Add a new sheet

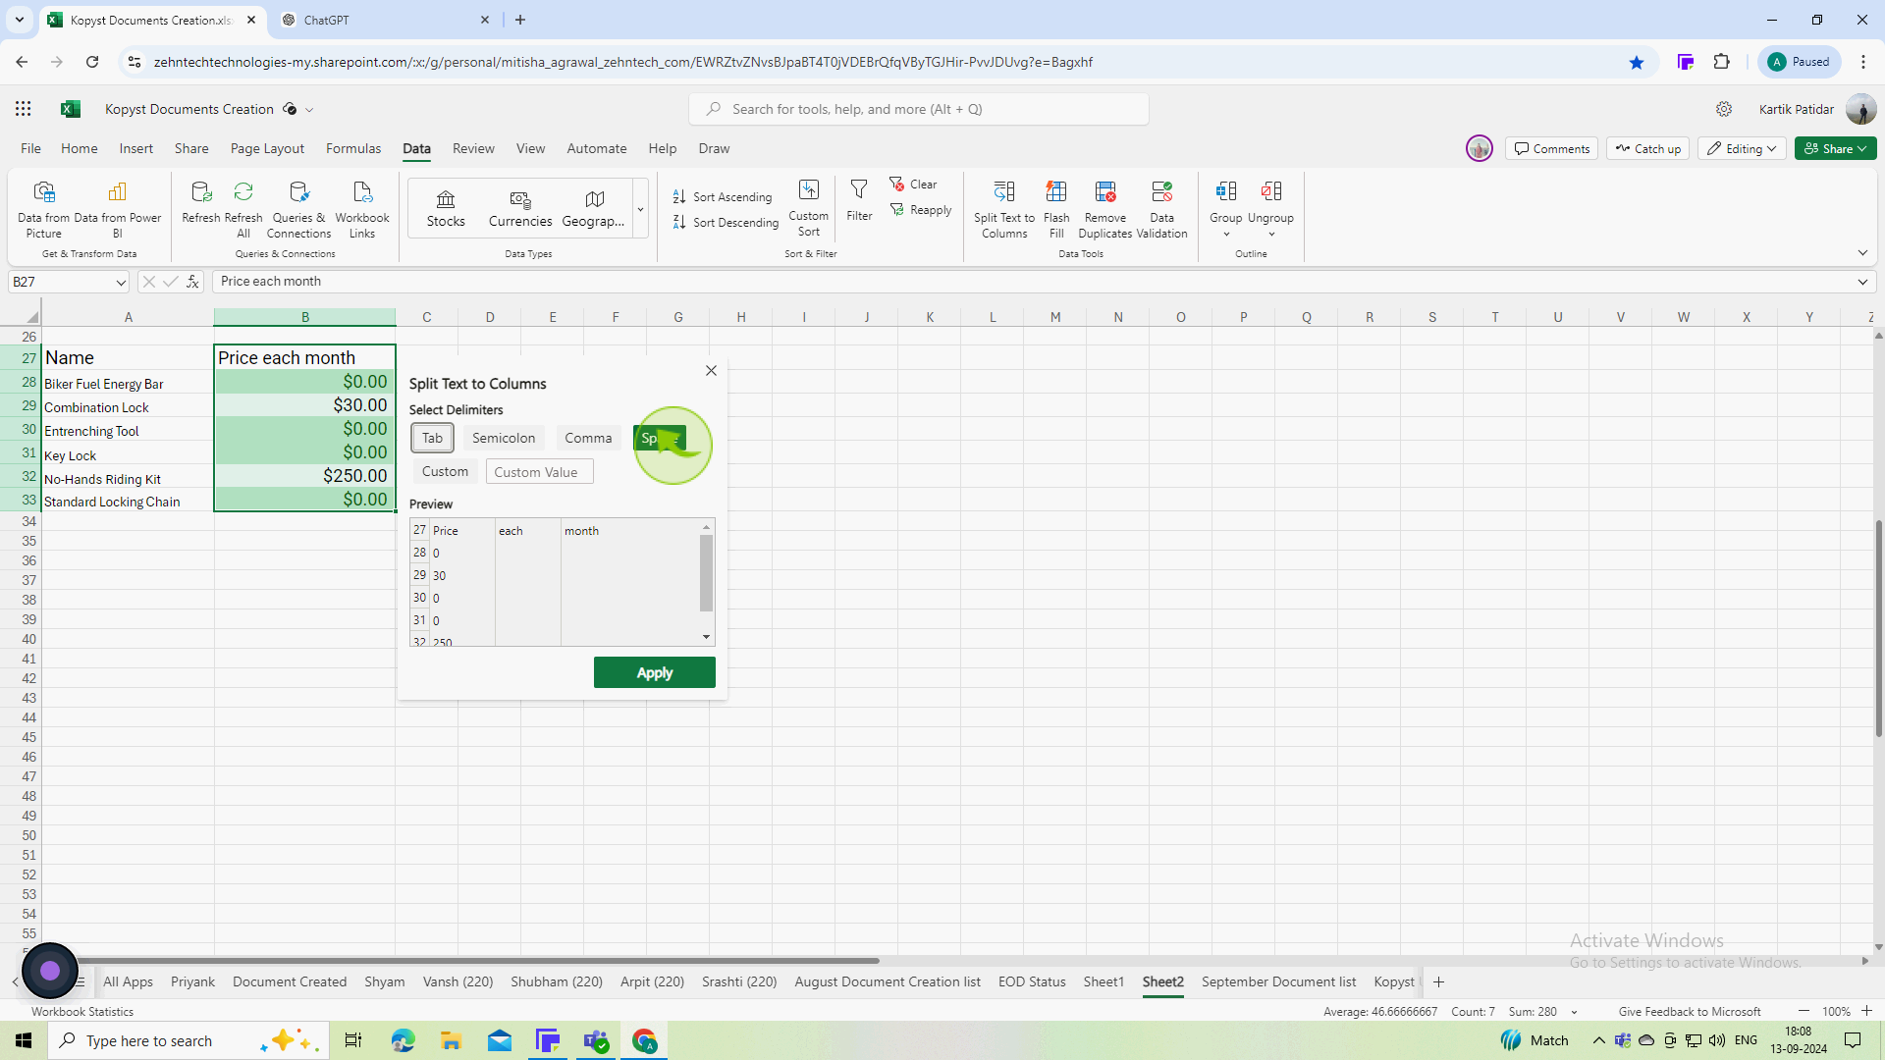[x=1439, y=981]
